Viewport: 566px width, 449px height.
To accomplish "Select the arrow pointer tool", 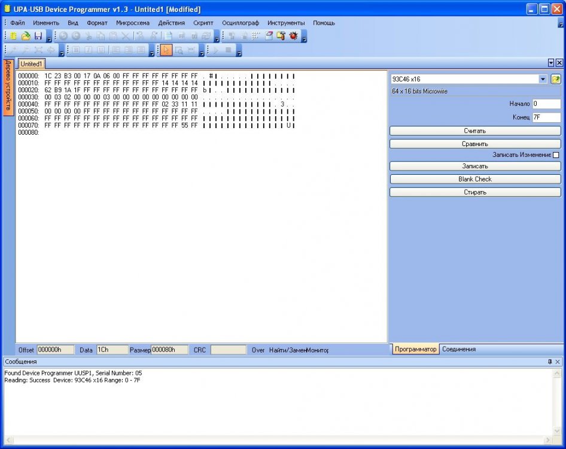I will point(166,50).
